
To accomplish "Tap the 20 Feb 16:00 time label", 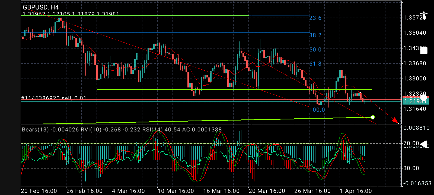I will click(39, 191).
